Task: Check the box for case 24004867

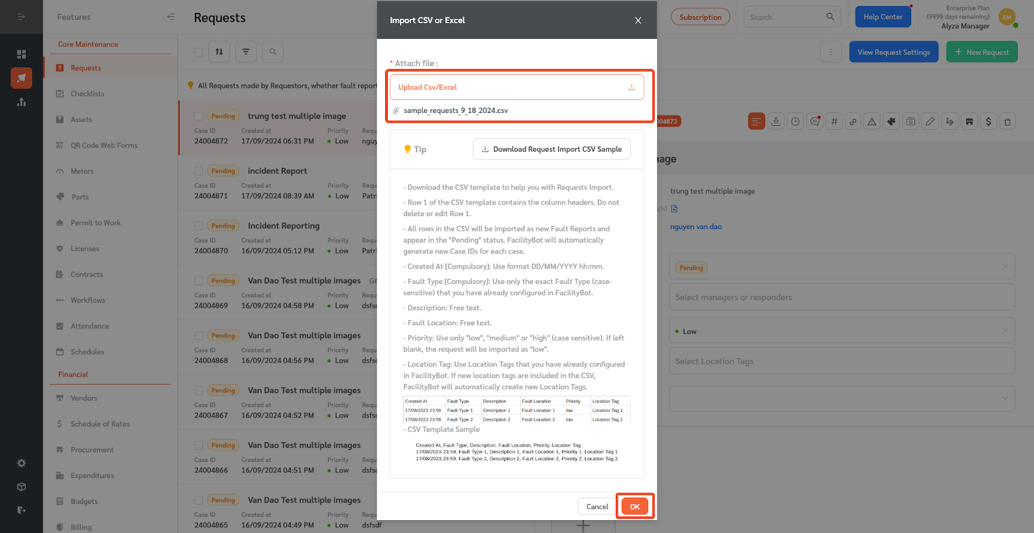Action: 199,390
